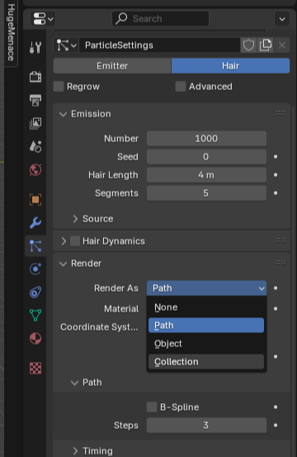Viewport: 297px width, 457px height.
Task: Open the editor type dropdown
Action: click(x=43, y=19)
